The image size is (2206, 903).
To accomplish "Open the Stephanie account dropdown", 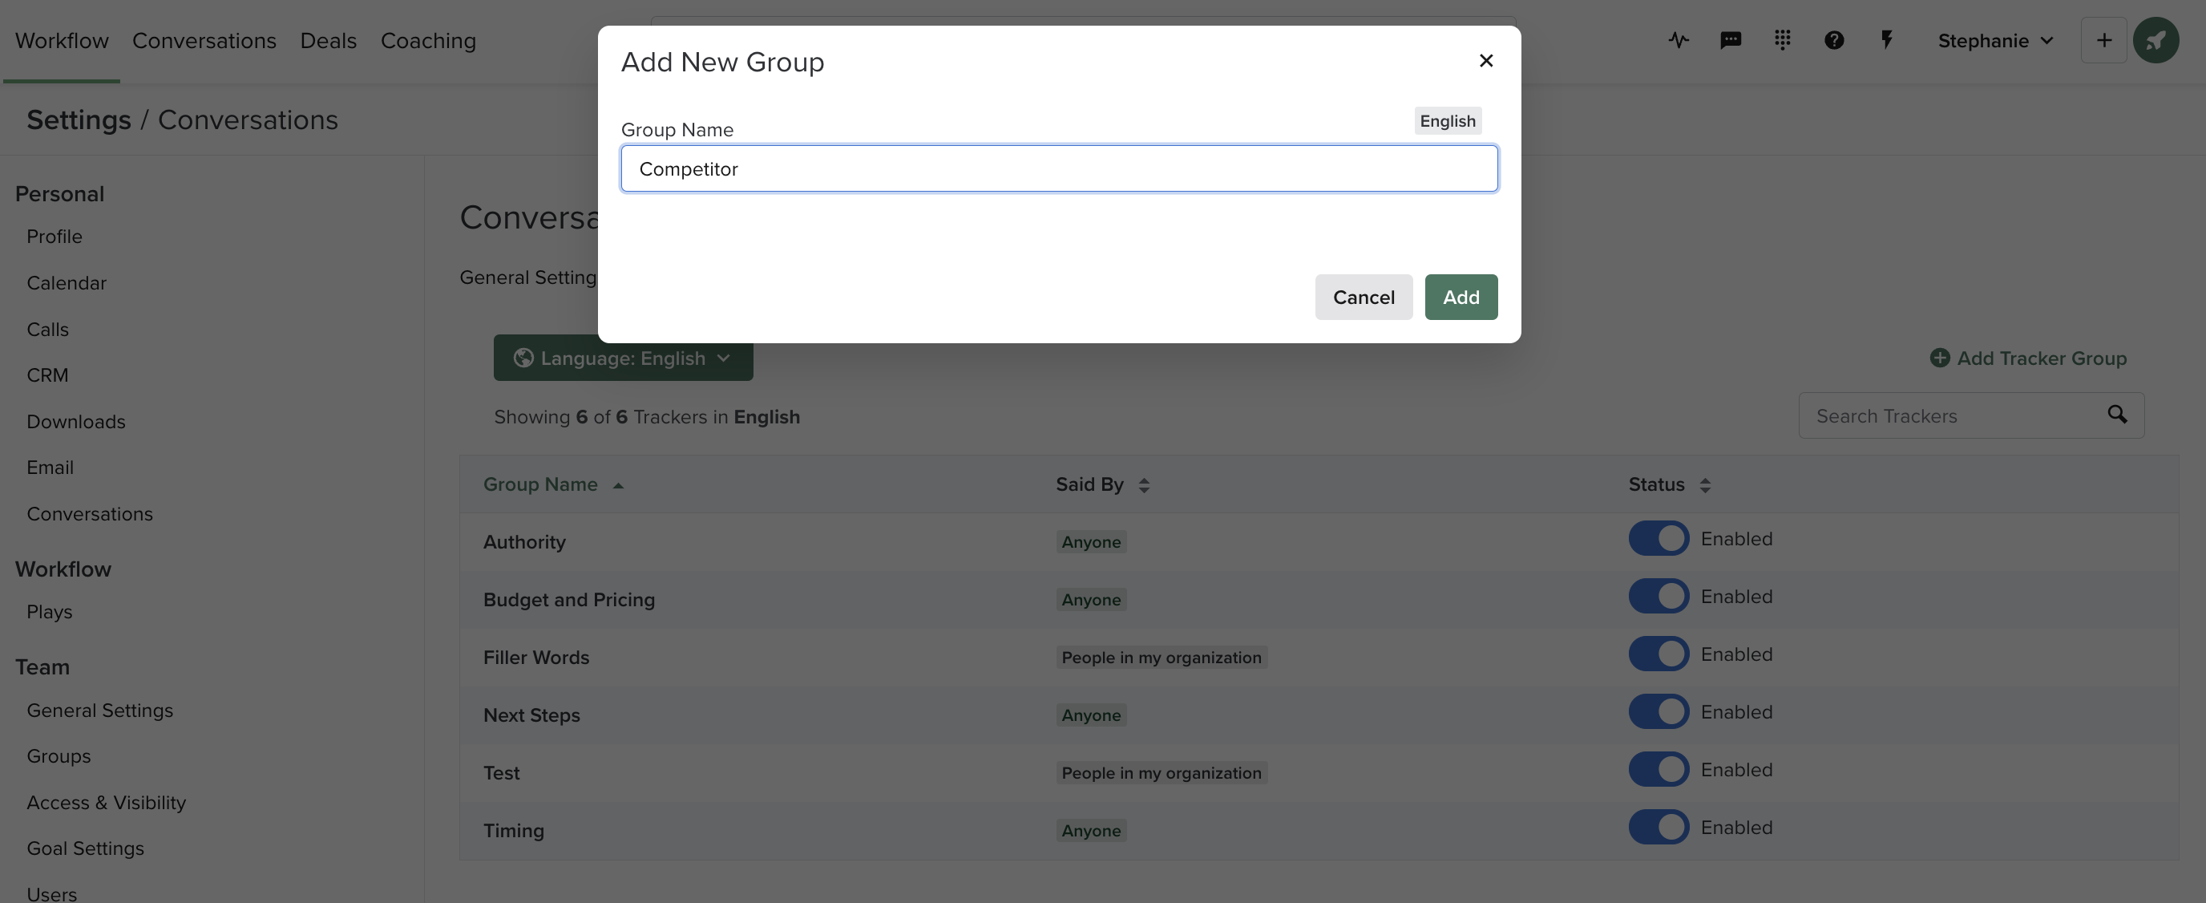I will (1995, 40).
